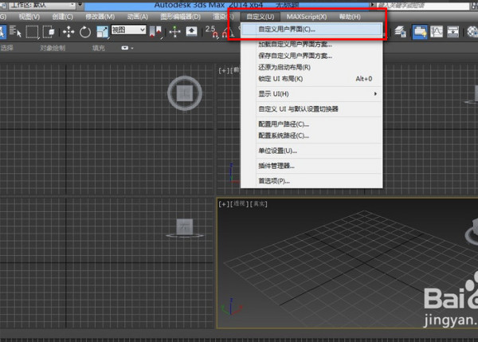Image resolution: width=478 pixels, height=342 pixels.
Task: Click ViewCube face in bottom-left viewport
Action: (x=185, y=226)
